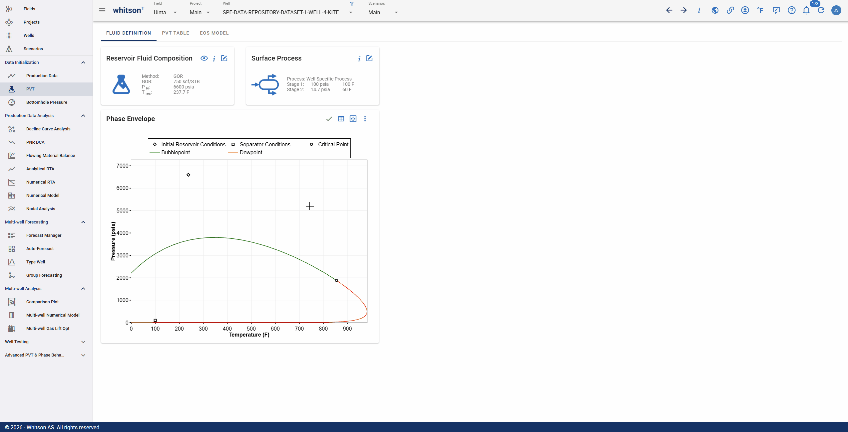Image resolution: width=848 pixels, height=432 pixels.
Task: Open notifications bell showing 173
Action: click(x=806, y=10)
